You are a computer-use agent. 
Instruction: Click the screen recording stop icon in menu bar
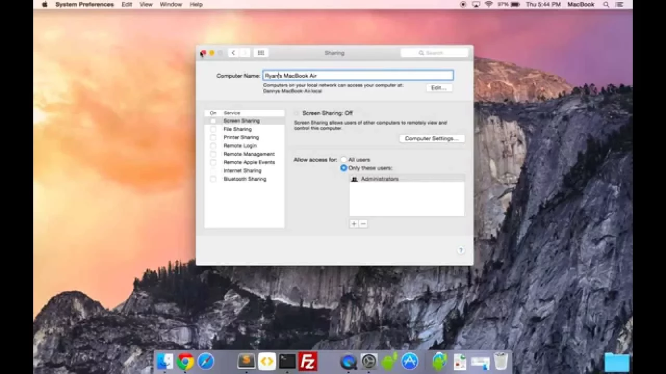(x=464, y=5)
